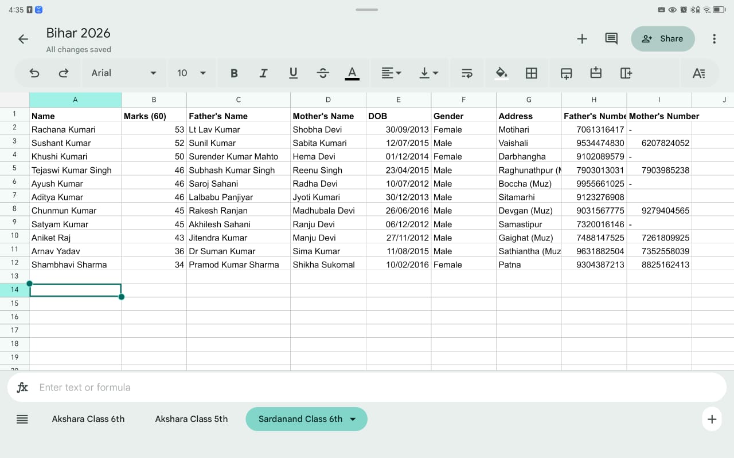Toggle italic formatting
Viewport: 734px width, 458px height.
263,73
